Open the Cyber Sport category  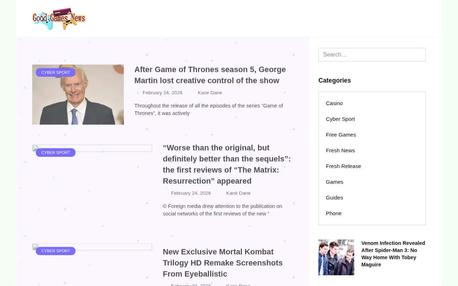click(x=340, y=119)
